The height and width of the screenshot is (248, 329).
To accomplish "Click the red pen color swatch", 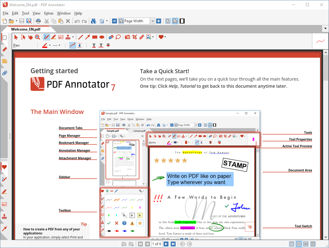I will [45, 45].
